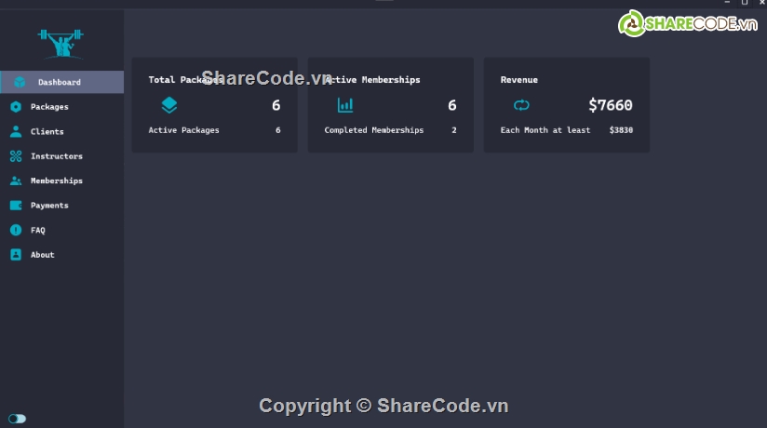Open the Revenue card
Image resolution: width=767 pixels, height=428 pixels.
coord(566,105)
